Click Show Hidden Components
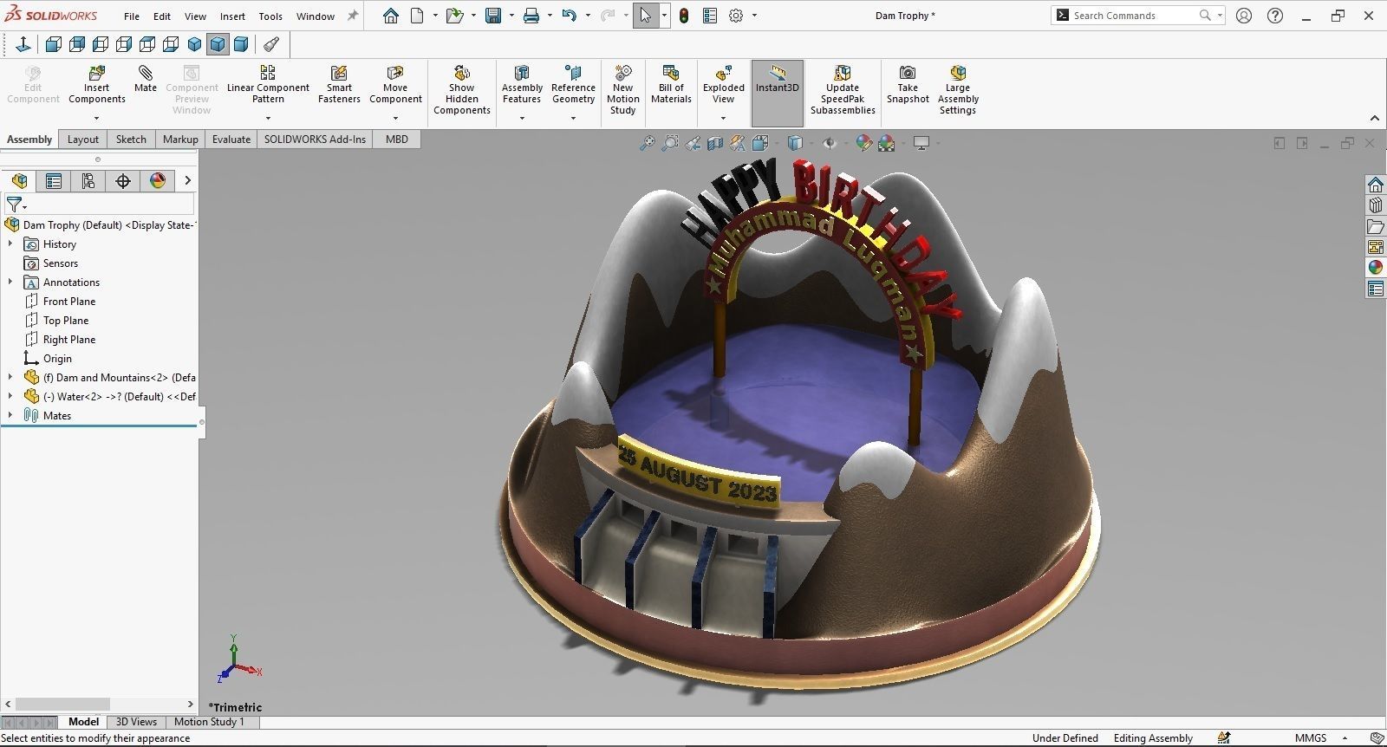Screen dimensions: 1387x747 click(x=462, y=89)
